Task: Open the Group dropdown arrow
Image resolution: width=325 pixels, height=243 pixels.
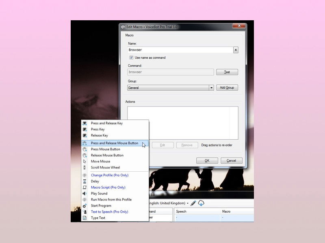Action: (x=211, y=87)
